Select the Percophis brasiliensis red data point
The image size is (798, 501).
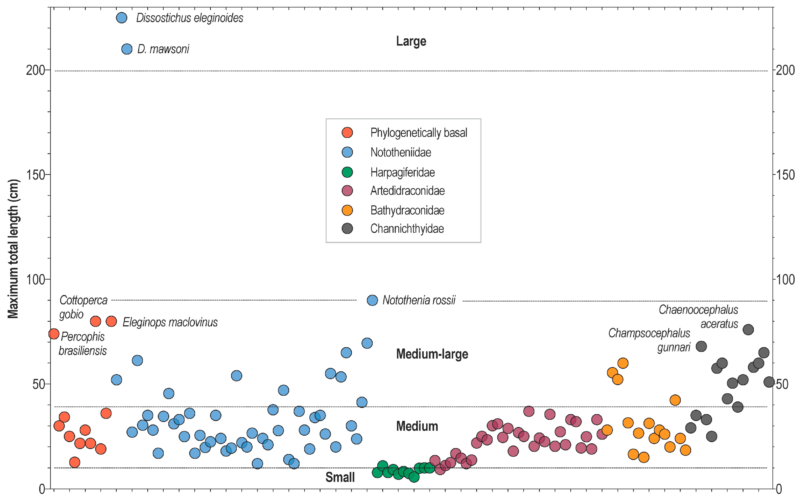(54, 334)
